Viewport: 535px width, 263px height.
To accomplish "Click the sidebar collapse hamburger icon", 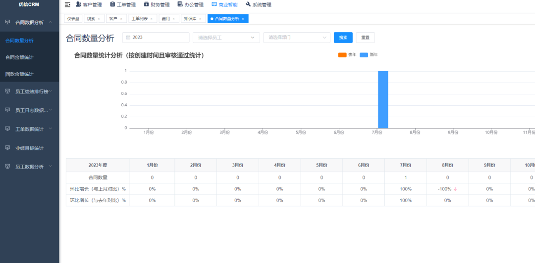I will click(67, 5).
